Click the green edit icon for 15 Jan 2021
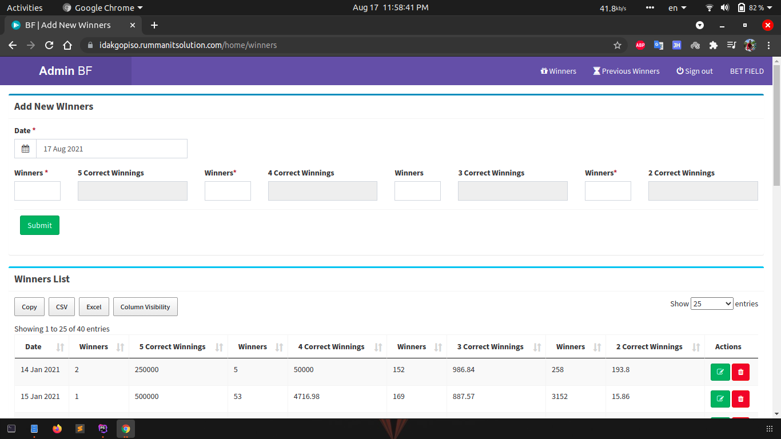 [720, 398]
